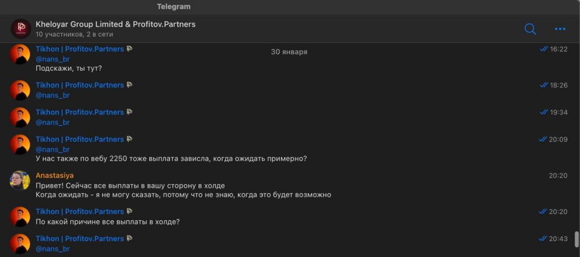Image resolution: width=580 pixels, height=257 pixels.
Task: Open Anastasiya's profile photo
Action: [x=20, y=180]
